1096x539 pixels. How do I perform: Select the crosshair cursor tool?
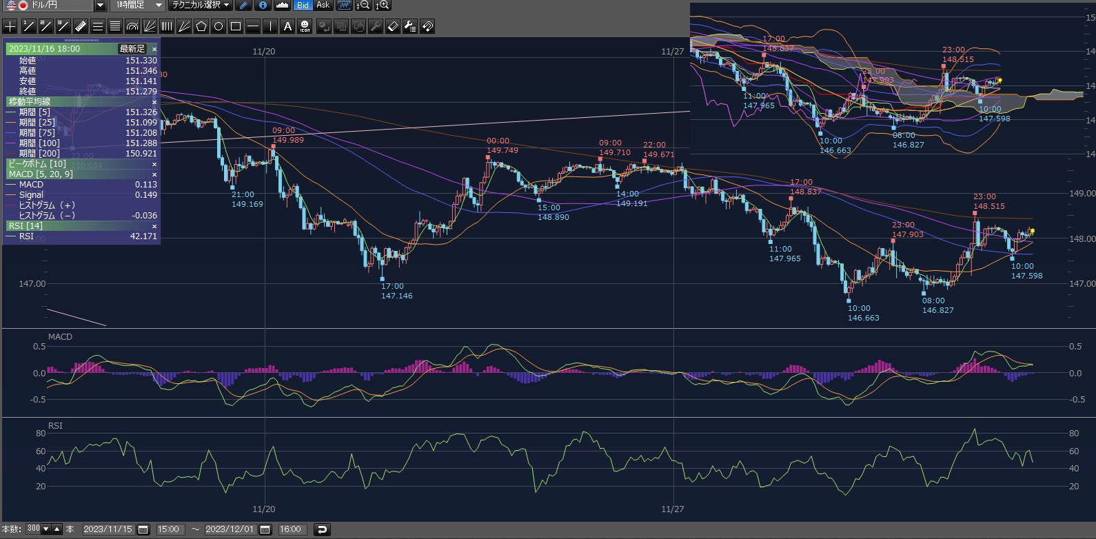(10, 27)
